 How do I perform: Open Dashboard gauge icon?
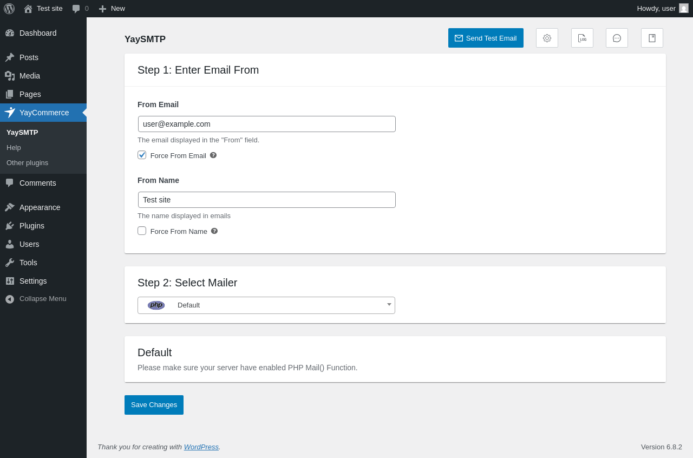(x=10, y=33)
